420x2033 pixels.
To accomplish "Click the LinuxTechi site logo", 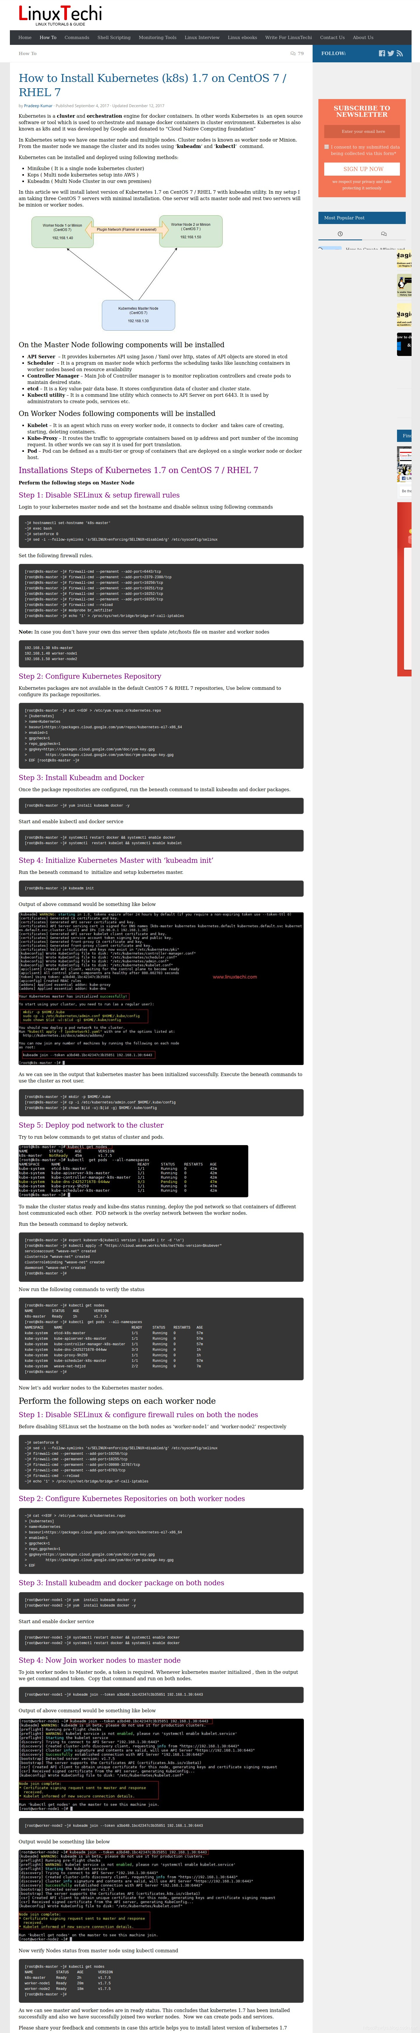I will pos(60,15).
